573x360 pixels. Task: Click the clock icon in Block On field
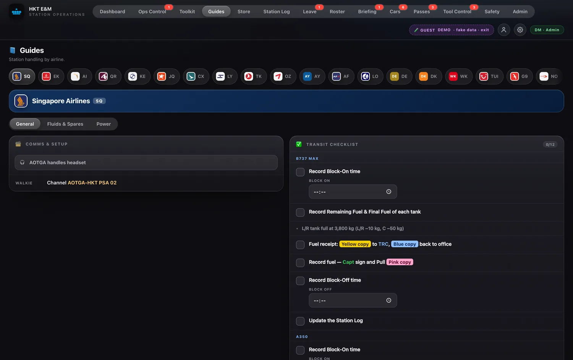389,192
